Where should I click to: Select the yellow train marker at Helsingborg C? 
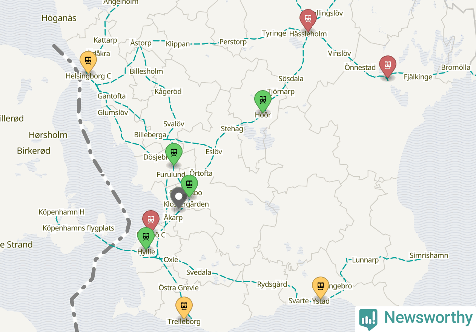88,62
